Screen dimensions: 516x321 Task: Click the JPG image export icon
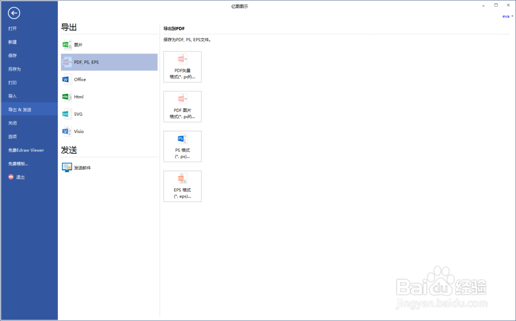click(x=67, y=45)
